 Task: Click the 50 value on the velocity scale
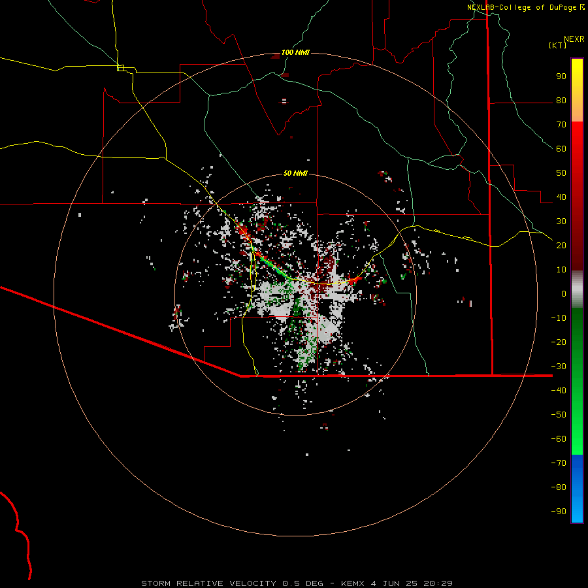[561, 173]
